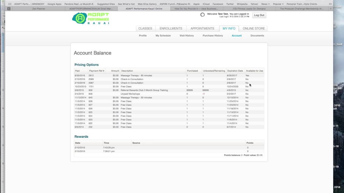Screen dimensions: 344x193
Task: Expand the Popular bookmarks folder
Action: pyautogui.click(x=278, y=4)
